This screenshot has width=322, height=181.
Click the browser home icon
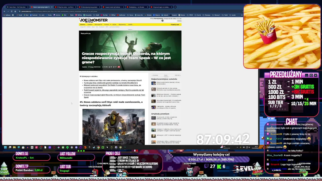pos(15,11)
